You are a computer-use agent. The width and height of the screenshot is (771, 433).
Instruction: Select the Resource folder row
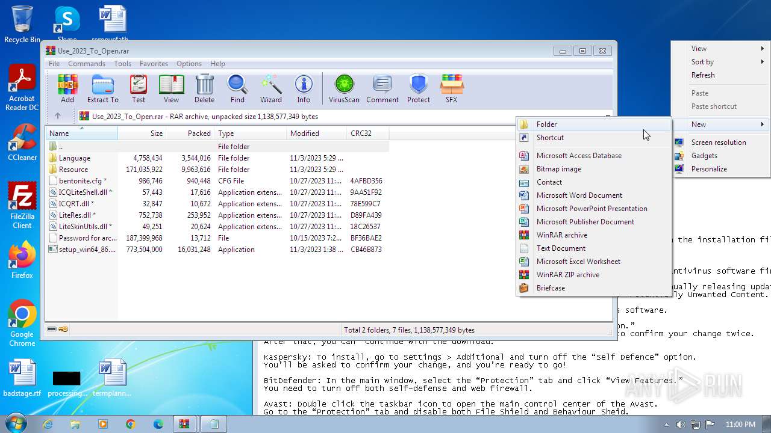(x=217, y=170)
